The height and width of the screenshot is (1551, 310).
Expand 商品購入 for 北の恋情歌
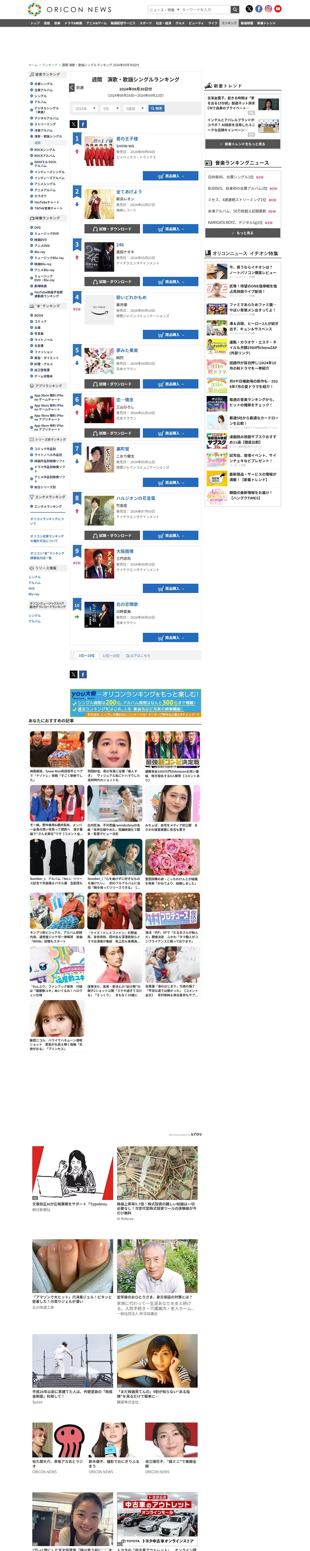(x=170, y=638)
